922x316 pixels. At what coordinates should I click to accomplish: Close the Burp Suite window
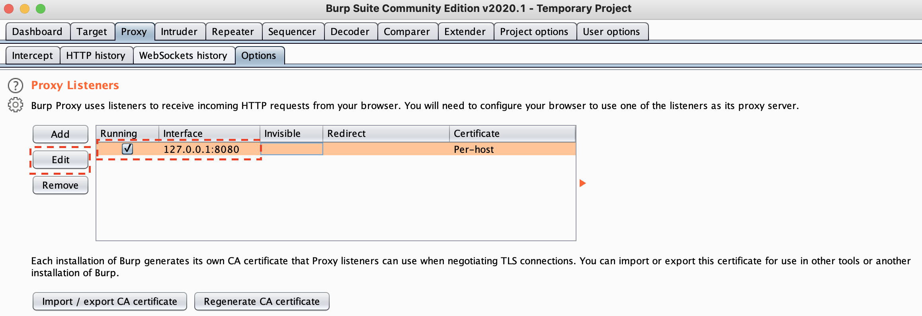point(9,8)
